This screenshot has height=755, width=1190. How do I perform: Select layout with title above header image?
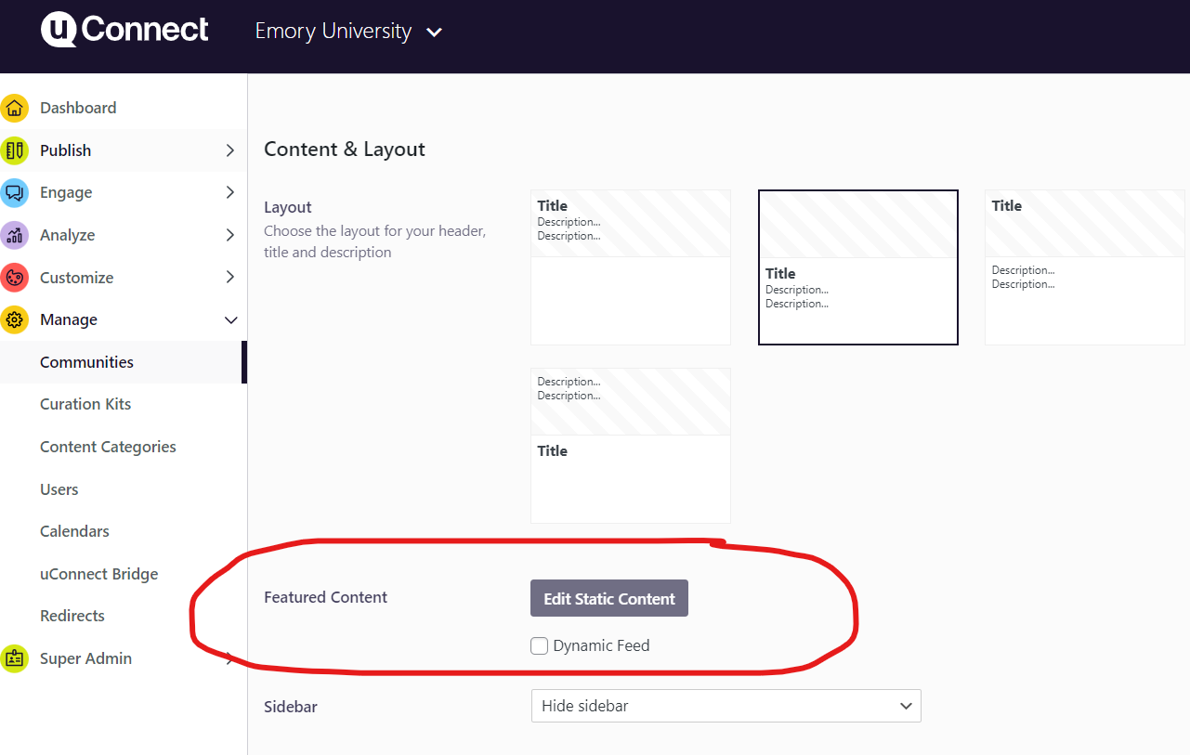click(x=1084, y=267)
